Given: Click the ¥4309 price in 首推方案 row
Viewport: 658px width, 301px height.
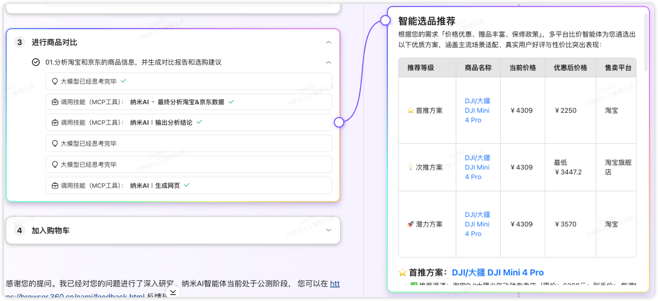Looking at the screenshot, I should click(x=521, y=110).
